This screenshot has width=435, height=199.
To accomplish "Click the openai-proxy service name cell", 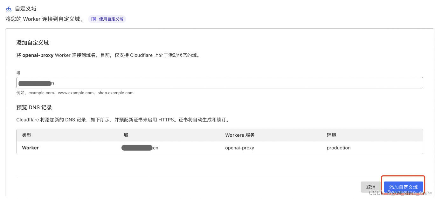I will 239,148.
